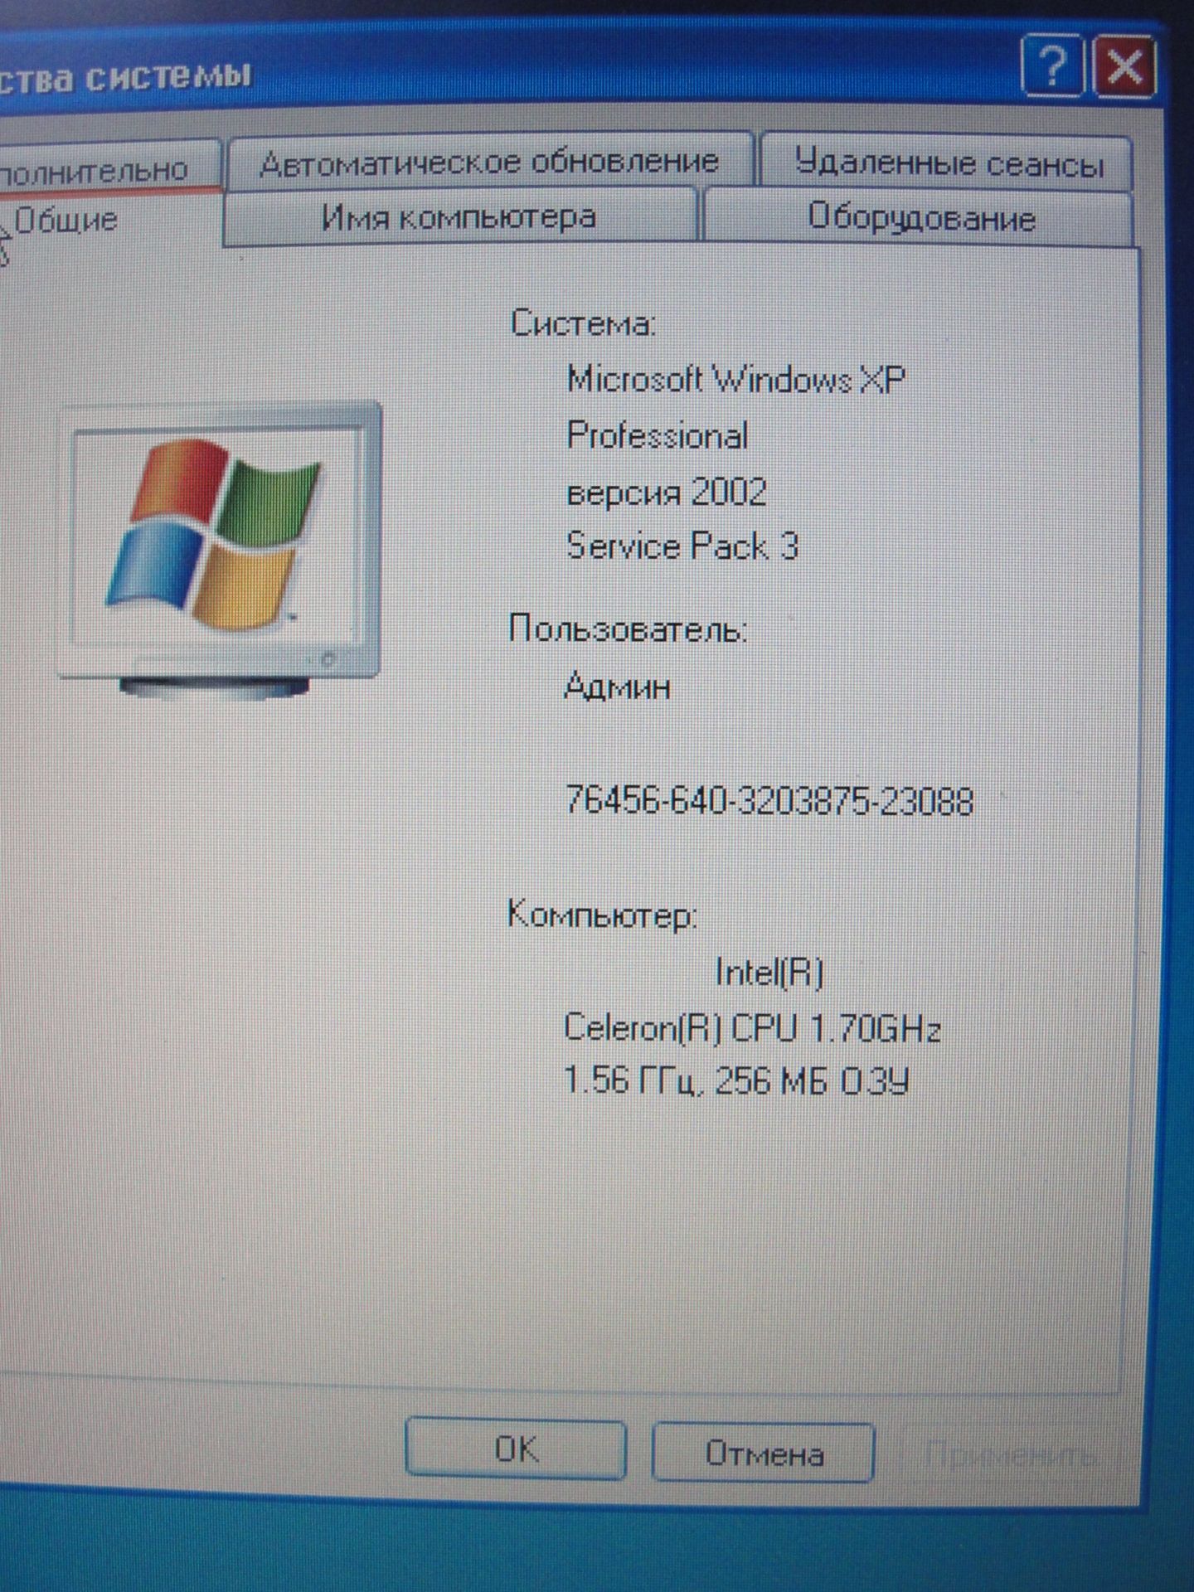This screenshot has width=1194, height=1592.
Task: Click the Отмена button
Action: point(764,1452)
